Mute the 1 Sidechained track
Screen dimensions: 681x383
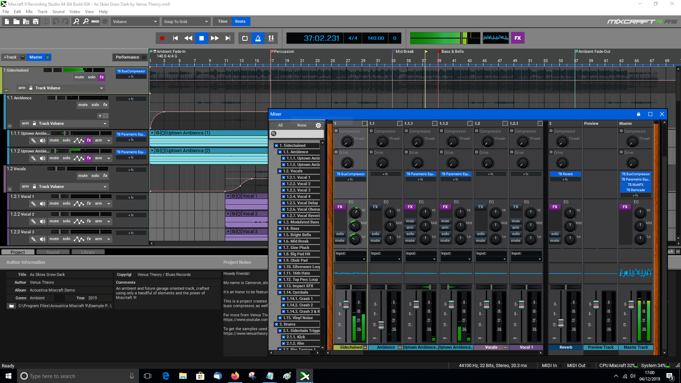click(x=79, y=77)
